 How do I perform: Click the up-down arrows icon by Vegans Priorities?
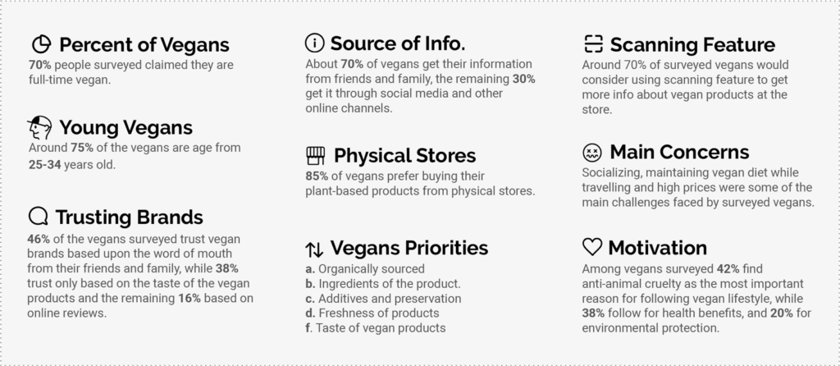(314, 249)
